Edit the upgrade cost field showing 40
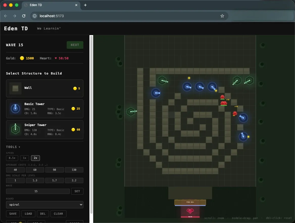 pyautogui.click(x=15, y=170)
